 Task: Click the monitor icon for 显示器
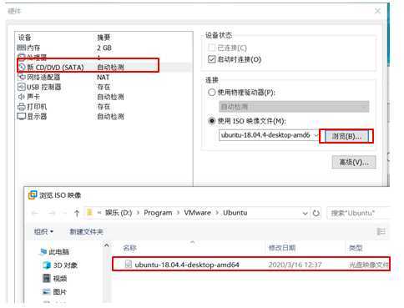[x=22, y=116]
